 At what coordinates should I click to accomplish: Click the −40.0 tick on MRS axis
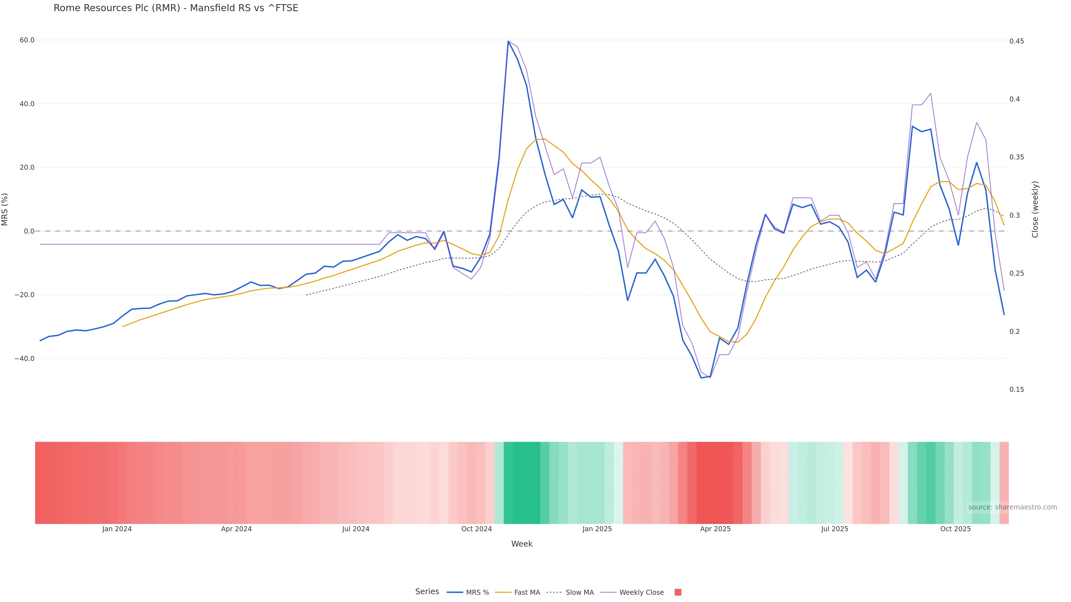click(25, 358)
